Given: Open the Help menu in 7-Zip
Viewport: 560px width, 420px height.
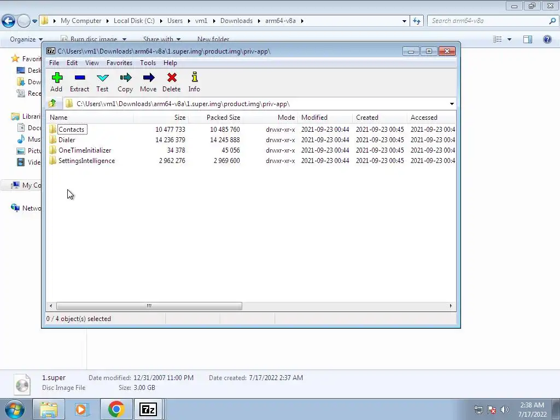Looking at the screenshot, I should [x=171, y=63].
